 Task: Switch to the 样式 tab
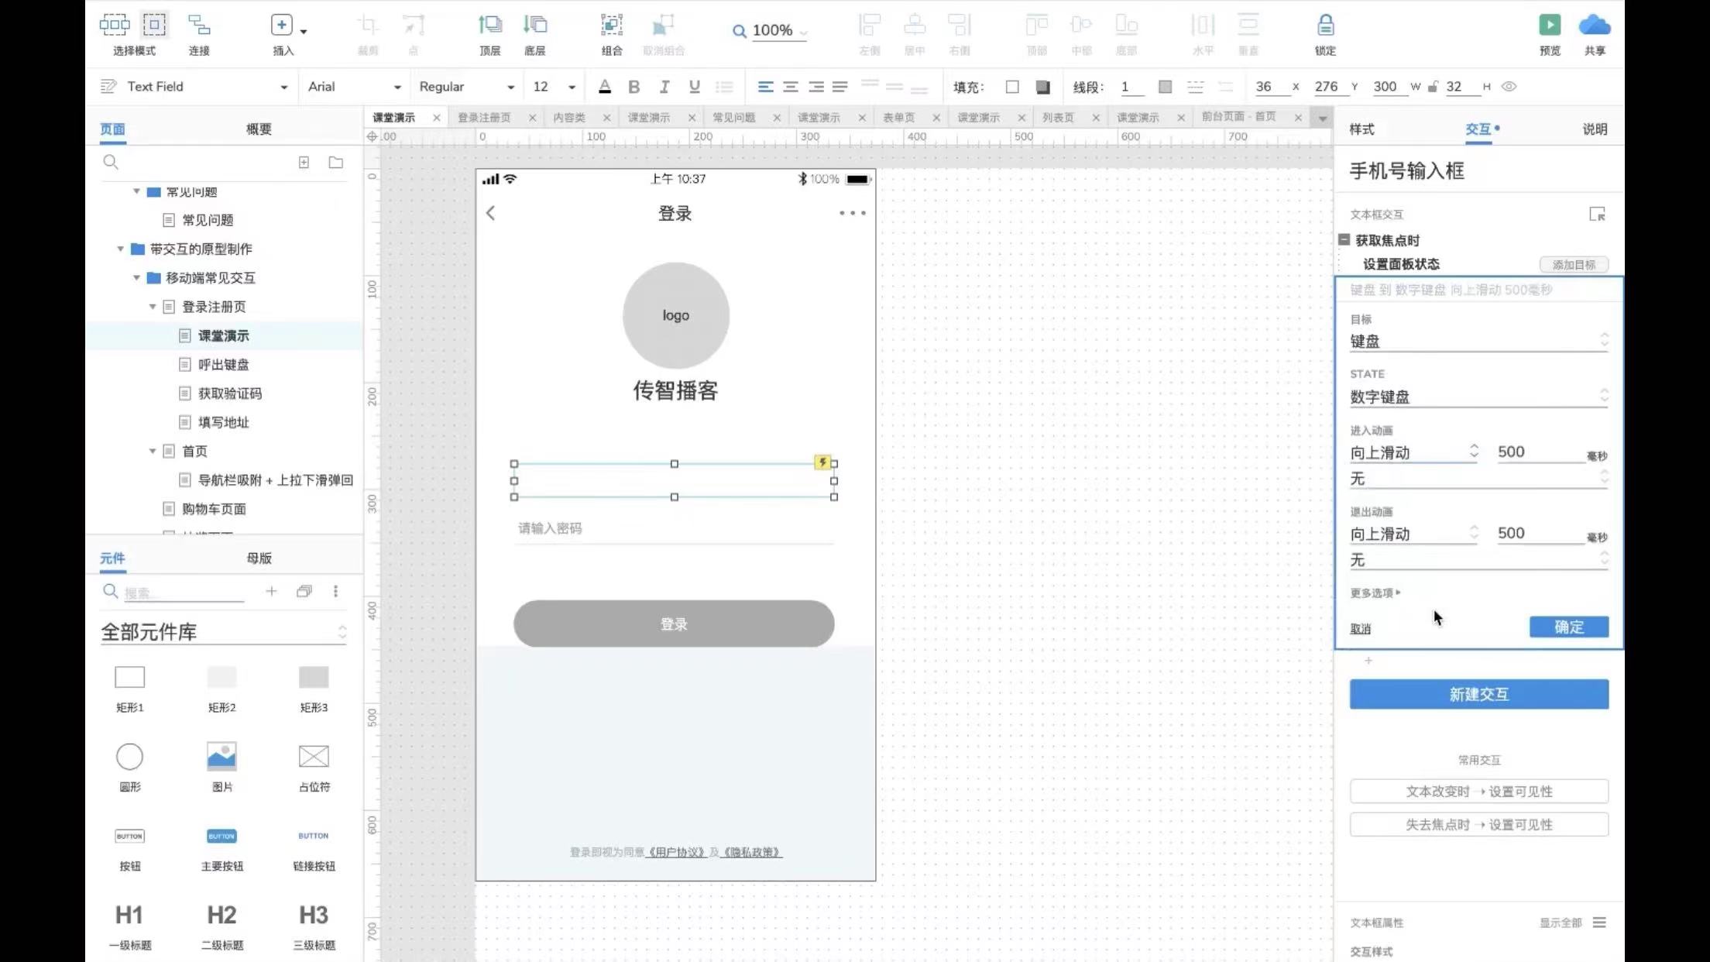click(x=1361, y=129)
